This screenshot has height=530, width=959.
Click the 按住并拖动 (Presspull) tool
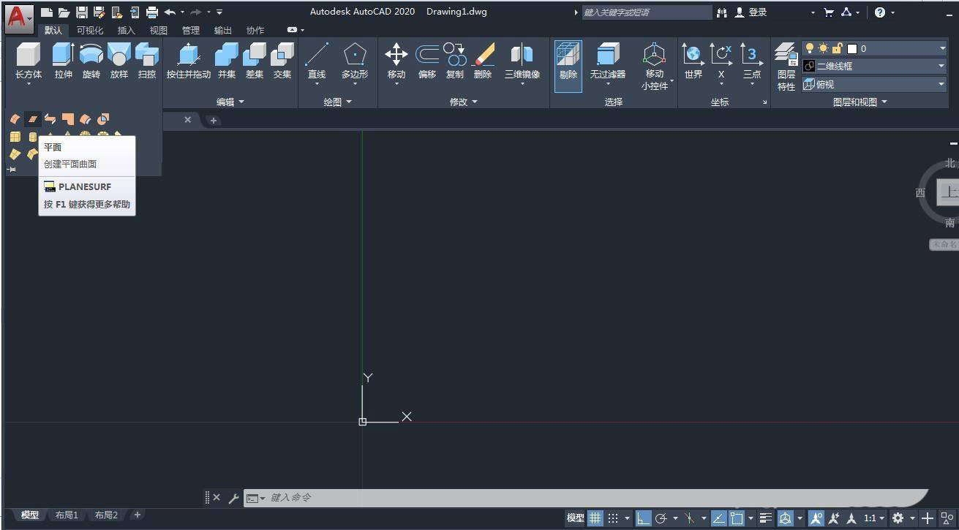[189, 61]
